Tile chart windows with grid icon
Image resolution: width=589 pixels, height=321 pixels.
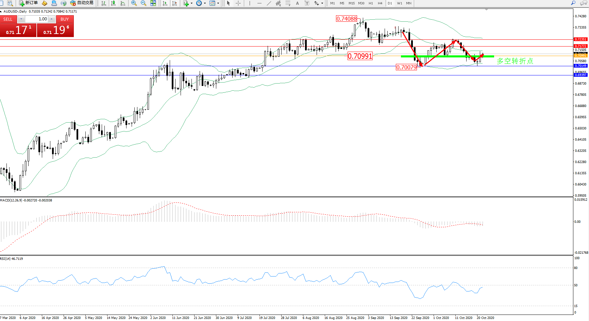tap(153, 3)
